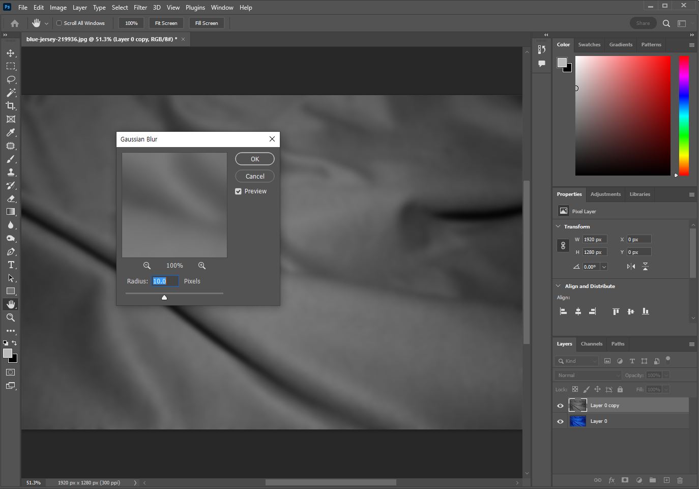
Task: Select the Lasso tool
Action: point(10,79)
